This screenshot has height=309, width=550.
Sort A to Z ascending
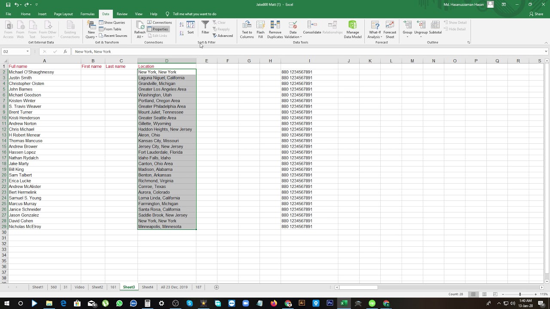(182, 25)
